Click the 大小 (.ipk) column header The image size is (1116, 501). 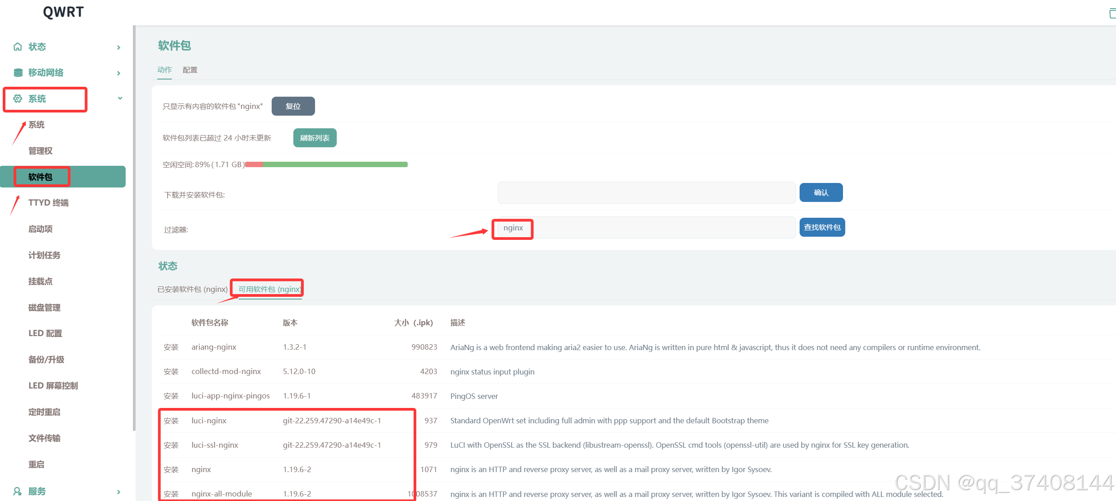coord(413,323)
